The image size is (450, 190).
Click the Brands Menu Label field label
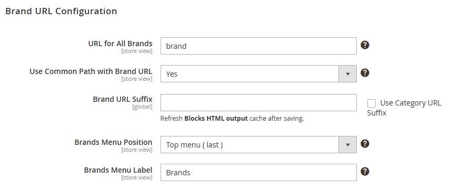click(118, 170)
